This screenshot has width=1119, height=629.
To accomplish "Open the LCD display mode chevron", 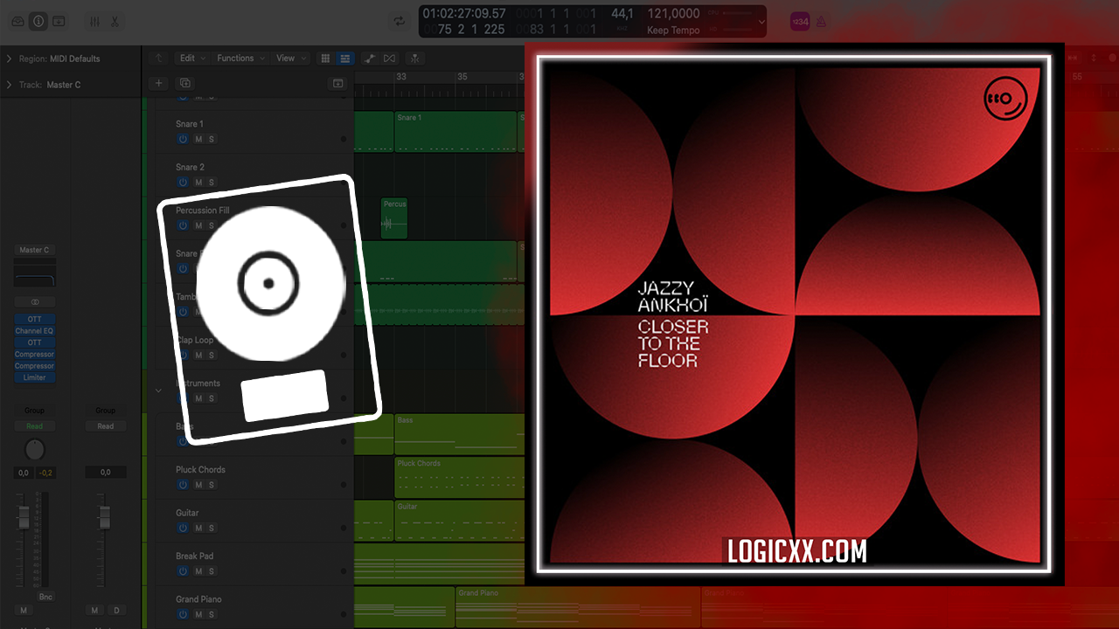I will pyautogui.click(x=761, y=22).
